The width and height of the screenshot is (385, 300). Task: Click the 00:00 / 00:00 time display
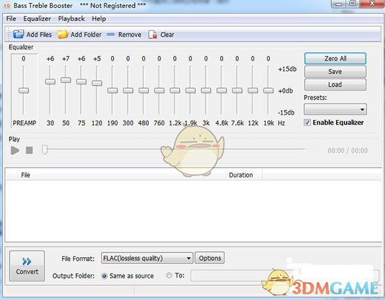coord(348,150)
